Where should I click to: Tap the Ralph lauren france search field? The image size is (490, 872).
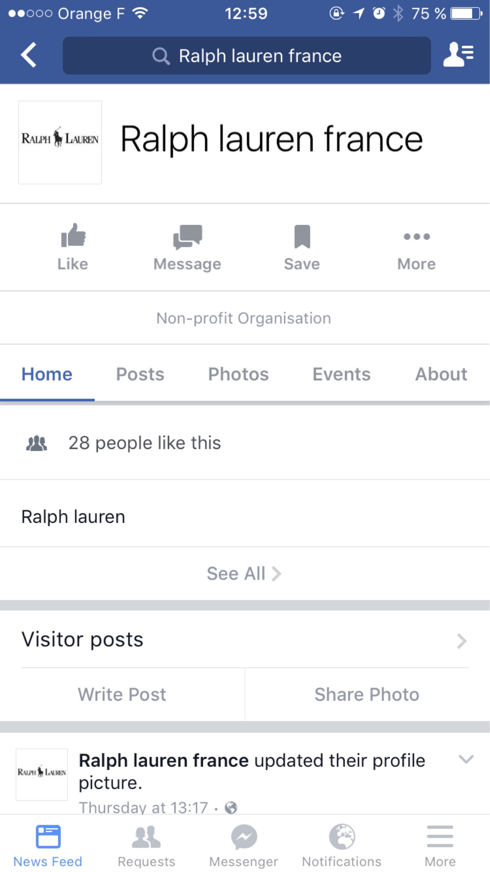[x=247, y=56]
